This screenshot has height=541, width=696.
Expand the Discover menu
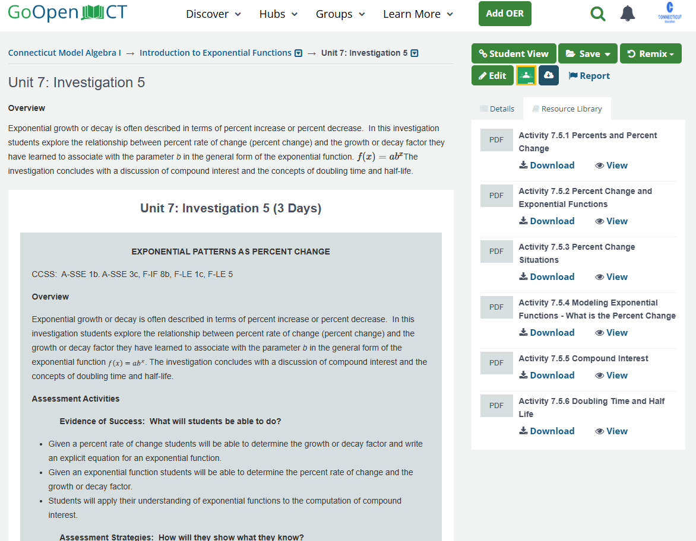213,14
